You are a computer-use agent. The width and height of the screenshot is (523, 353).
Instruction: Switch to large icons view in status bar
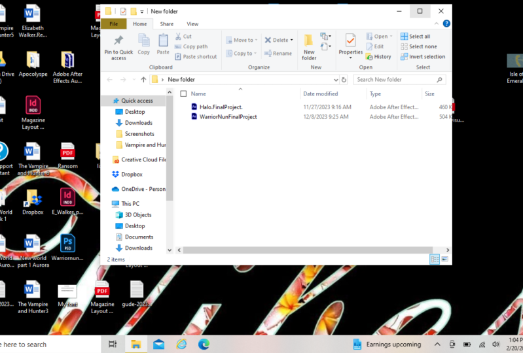[x=445, y=260]
